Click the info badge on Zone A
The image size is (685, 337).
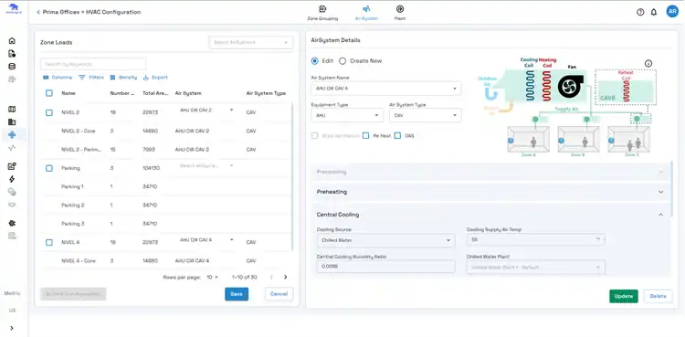click(511, 141)
